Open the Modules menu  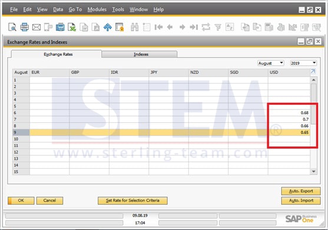click(97, 9)
